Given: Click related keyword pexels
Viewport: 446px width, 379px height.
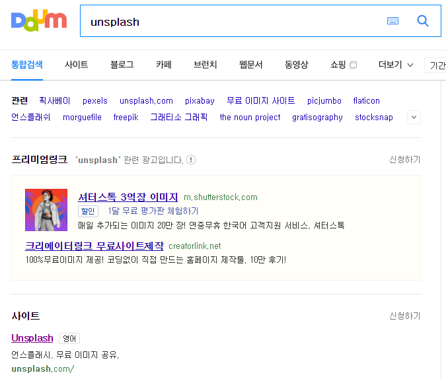Looking at the screenshot, I should click(x=95, y=100).
